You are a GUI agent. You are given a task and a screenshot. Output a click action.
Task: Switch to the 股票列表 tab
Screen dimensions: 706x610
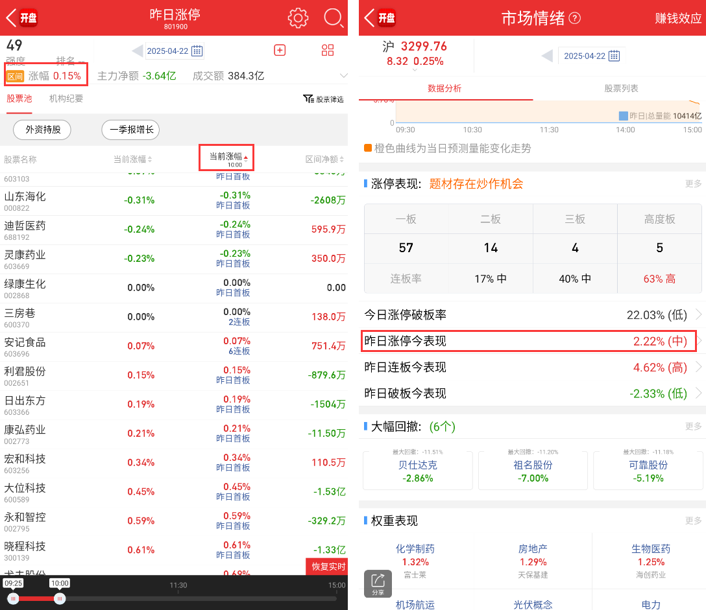[x=621, y=88]
